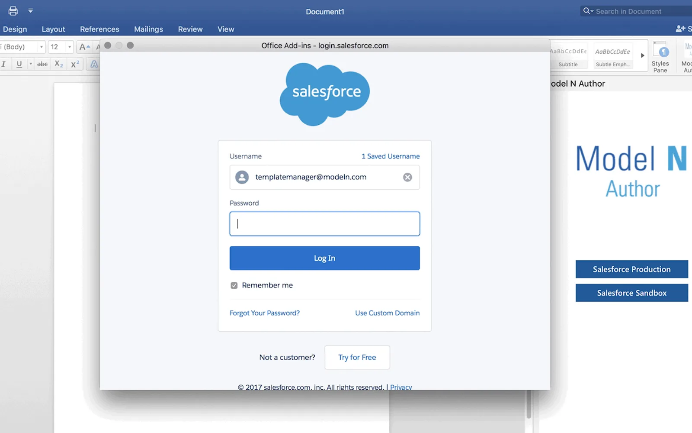Expand the font name dropdown
The height and width of the screenshot is (433, 692).
pyautogui.click(x=42, y=47)
